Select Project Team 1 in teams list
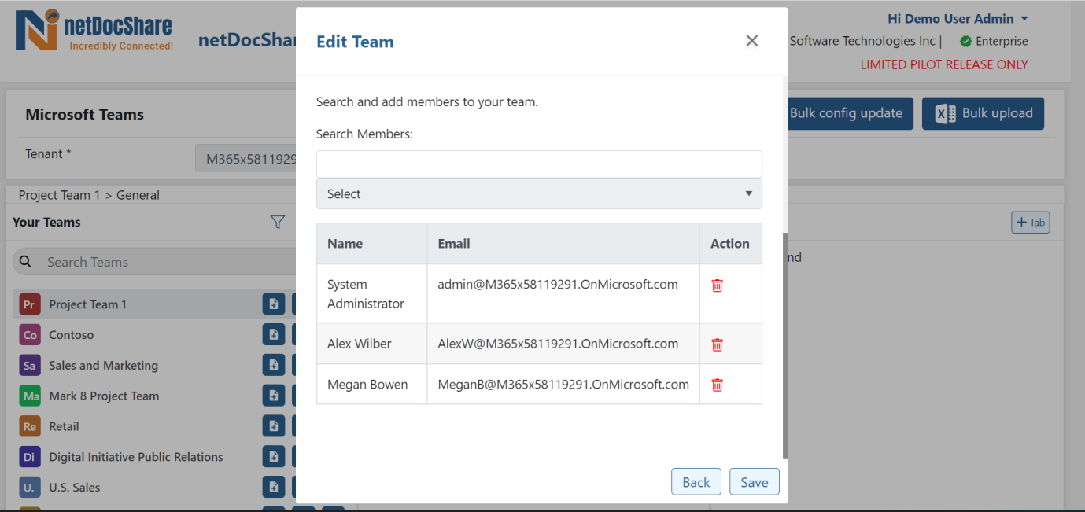 click(87, 304)
